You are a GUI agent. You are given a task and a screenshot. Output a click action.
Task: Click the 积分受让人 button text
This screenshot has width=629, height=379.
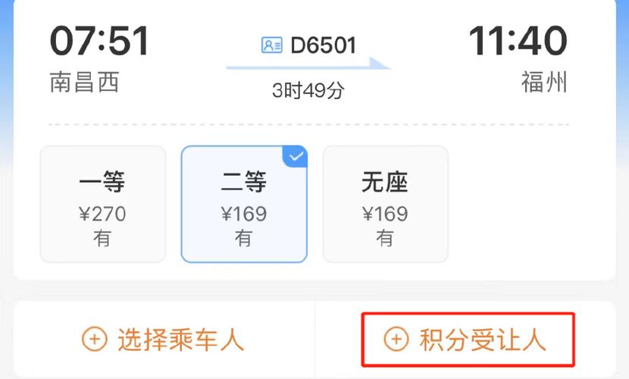pyautogui.click(x=483, y=340)
